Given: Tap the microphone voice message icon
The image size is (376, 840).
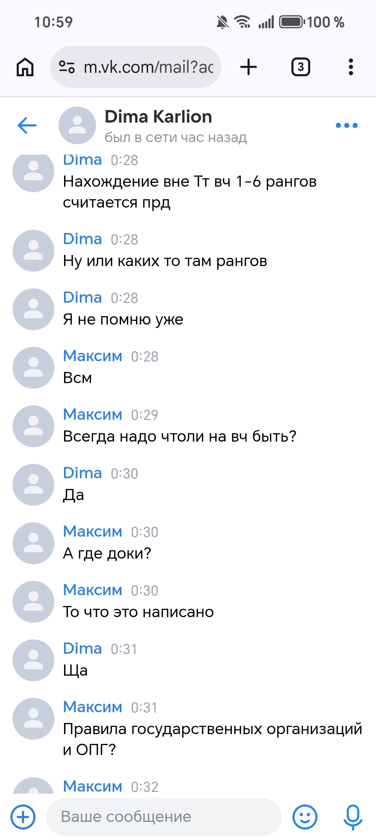Looking at the screenshot, I should coord(353,817).
